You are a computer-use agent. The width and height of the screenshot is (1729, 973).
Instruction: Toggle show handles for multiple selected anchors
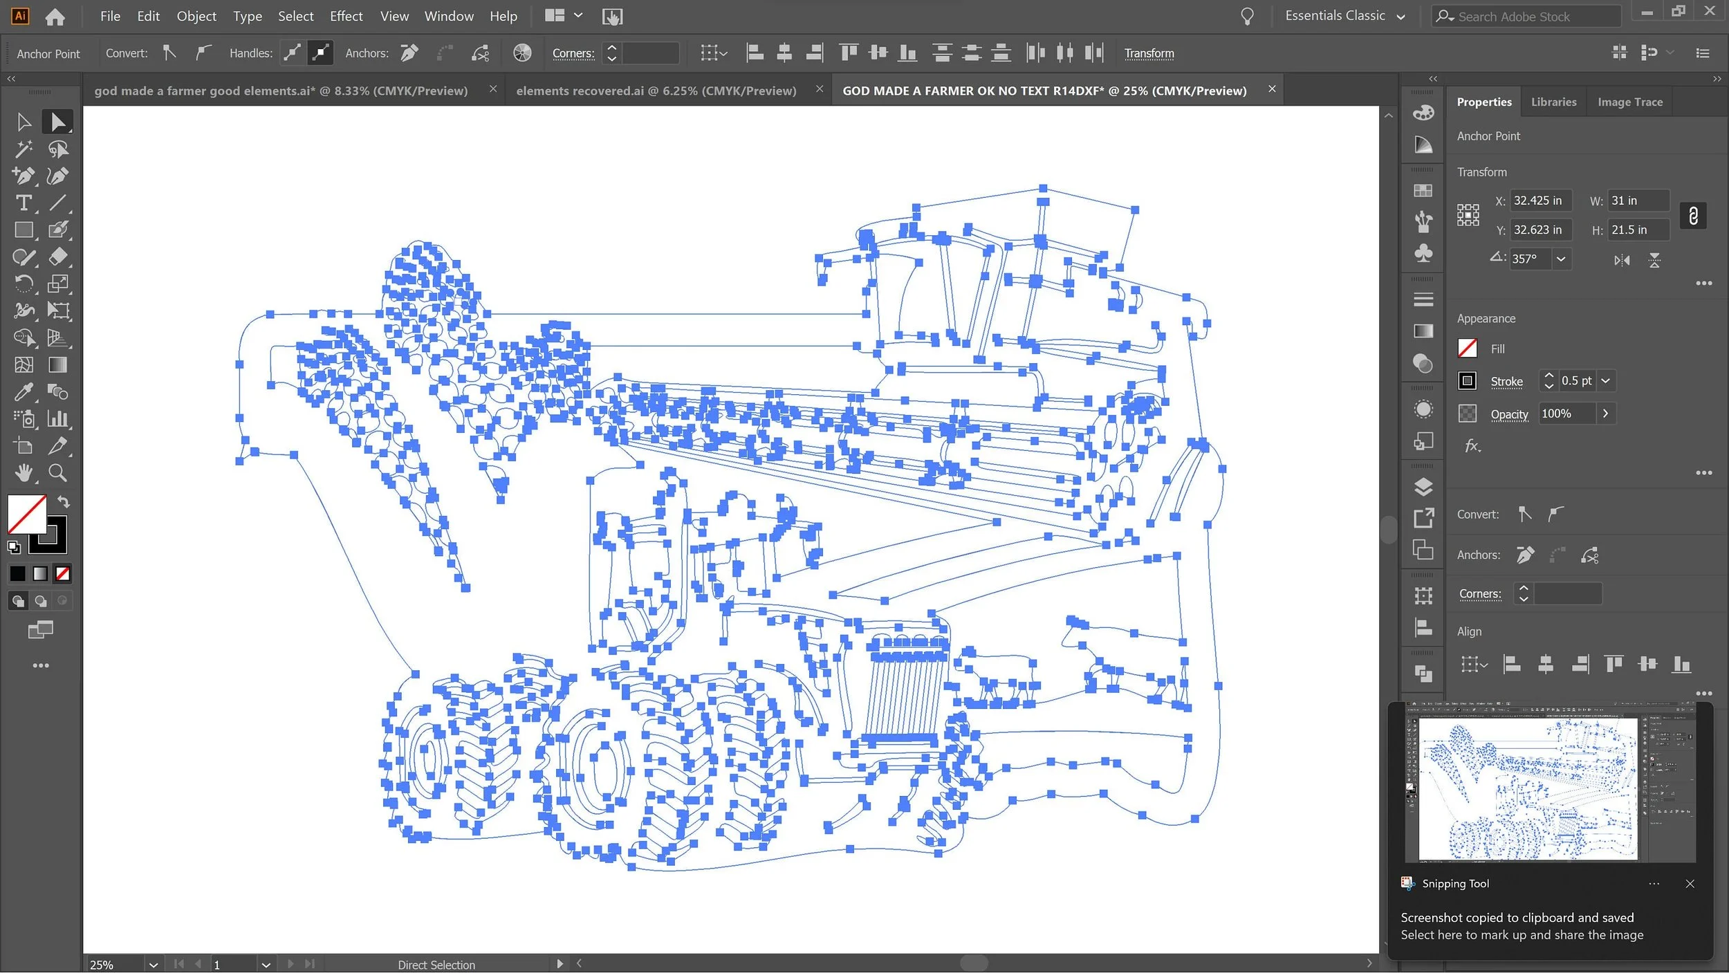point(293,53)
